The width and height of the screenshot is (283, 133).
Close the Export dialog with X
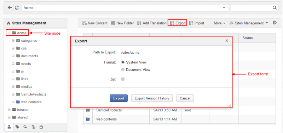click(227, 41)
